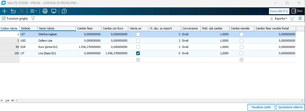Open Funzioni griglia menu
Screen dimensions: 305x111
pyautogui.click(x=15, y=18)
